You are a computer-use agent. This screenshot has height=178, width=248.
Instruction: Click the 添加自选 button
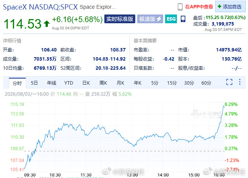[x=230, y=6]
